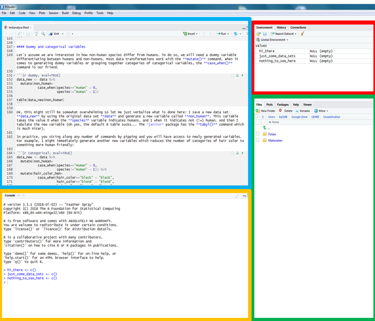
Task: Switch to the Plots tab
Action: pos(269,105)
